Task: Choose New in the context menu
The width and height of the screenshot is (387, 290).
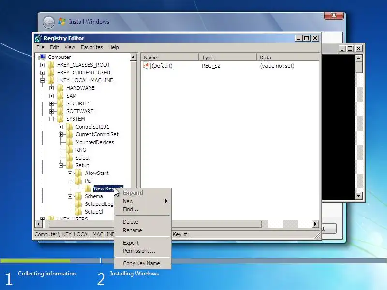Action: (143, 201)
